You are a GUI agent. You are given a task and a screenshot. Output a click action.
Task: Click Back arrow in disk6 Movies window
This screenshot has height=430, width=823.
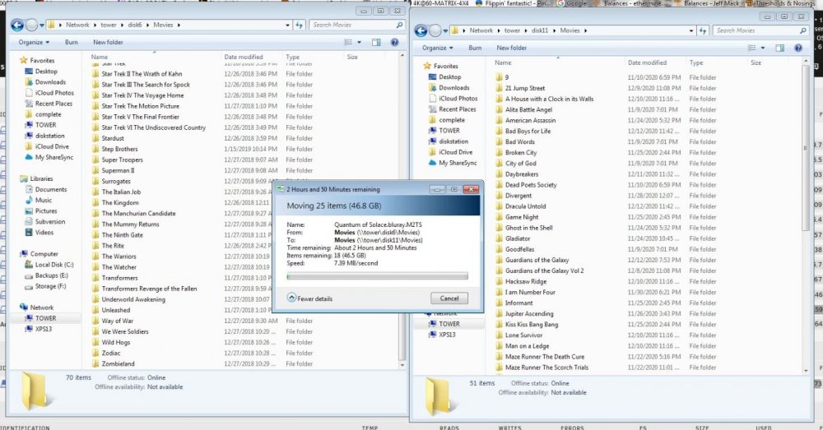[x=16, y=25]
